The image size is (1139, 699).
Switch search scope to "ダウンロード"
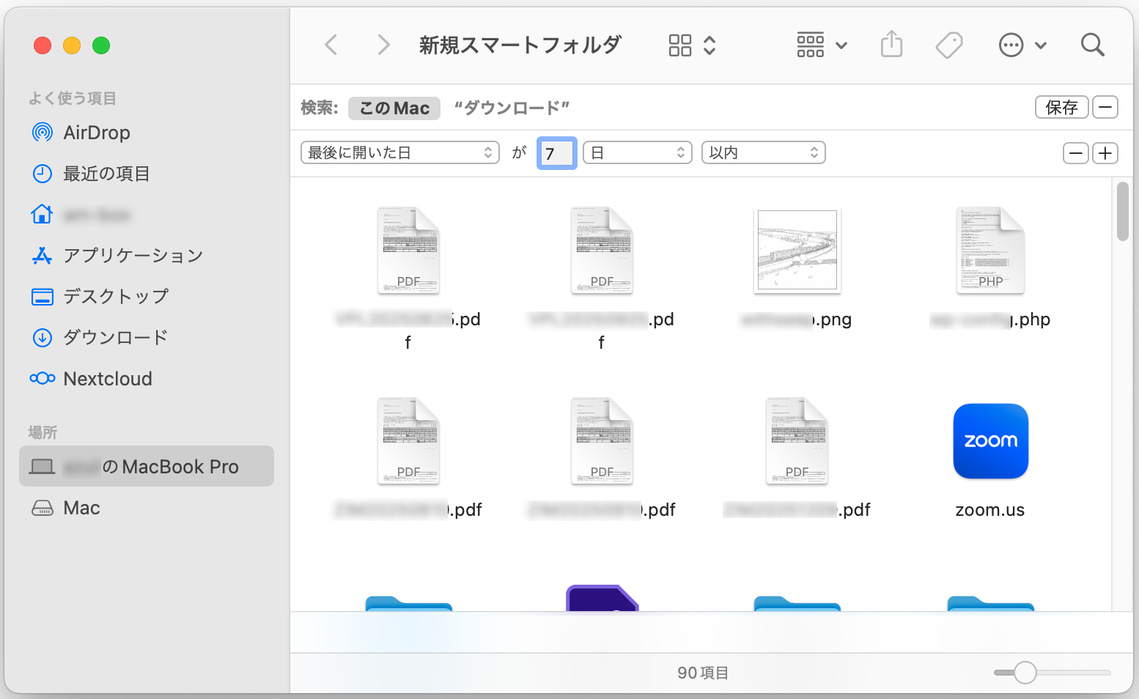pos(512,108)
